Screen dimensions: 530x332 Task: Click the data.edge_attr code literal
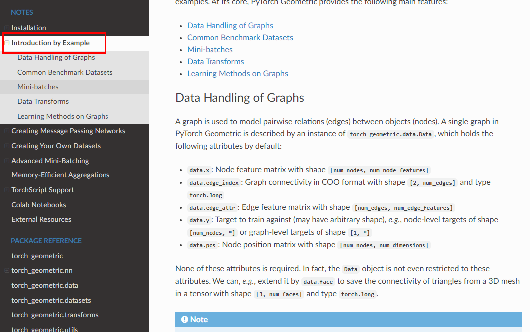click(212, 208)
